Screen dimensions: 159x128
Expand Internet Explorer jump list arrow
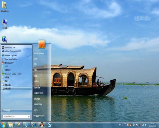30,56
